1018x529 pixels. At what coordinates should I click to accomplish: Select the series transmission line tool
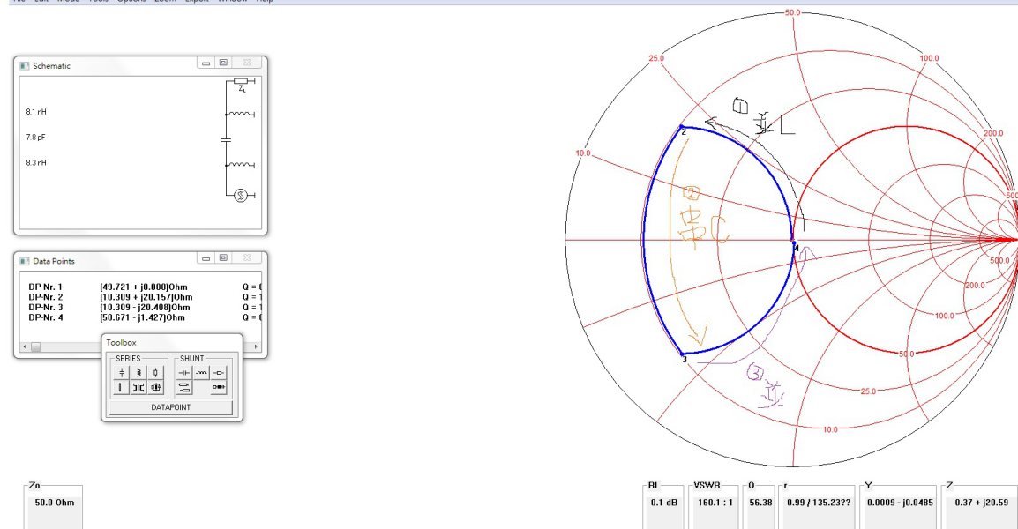(x=122, y=388)
